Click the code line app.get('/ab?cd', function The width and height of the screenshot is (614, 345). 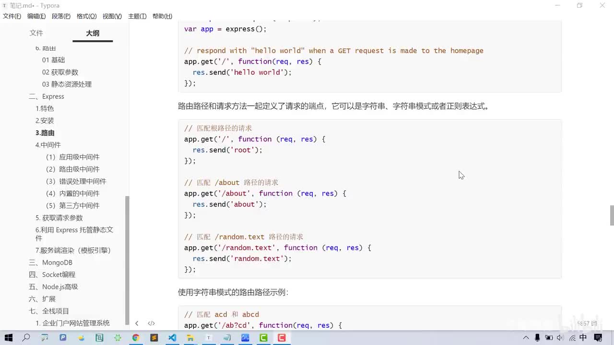pyautogui.click(x=263, y=325)
